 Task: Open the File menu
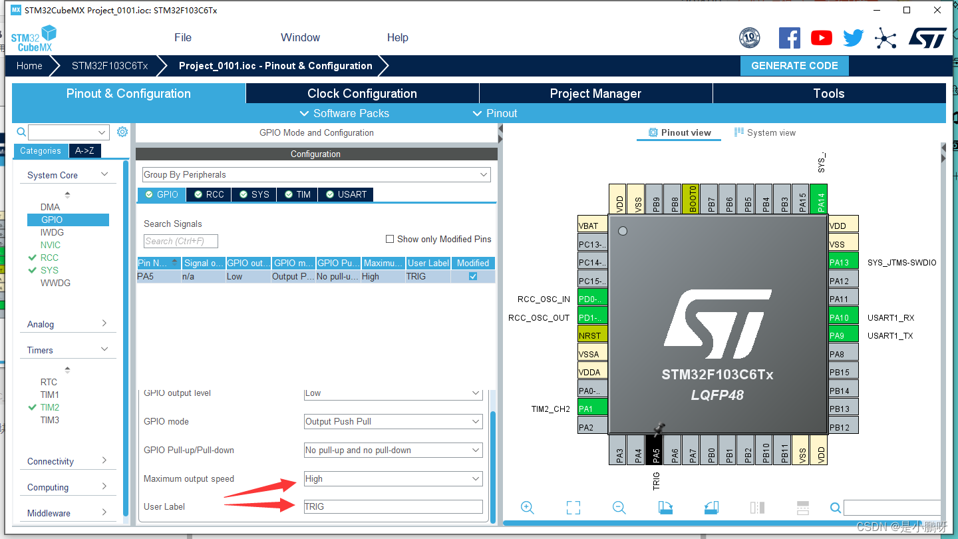183,37
